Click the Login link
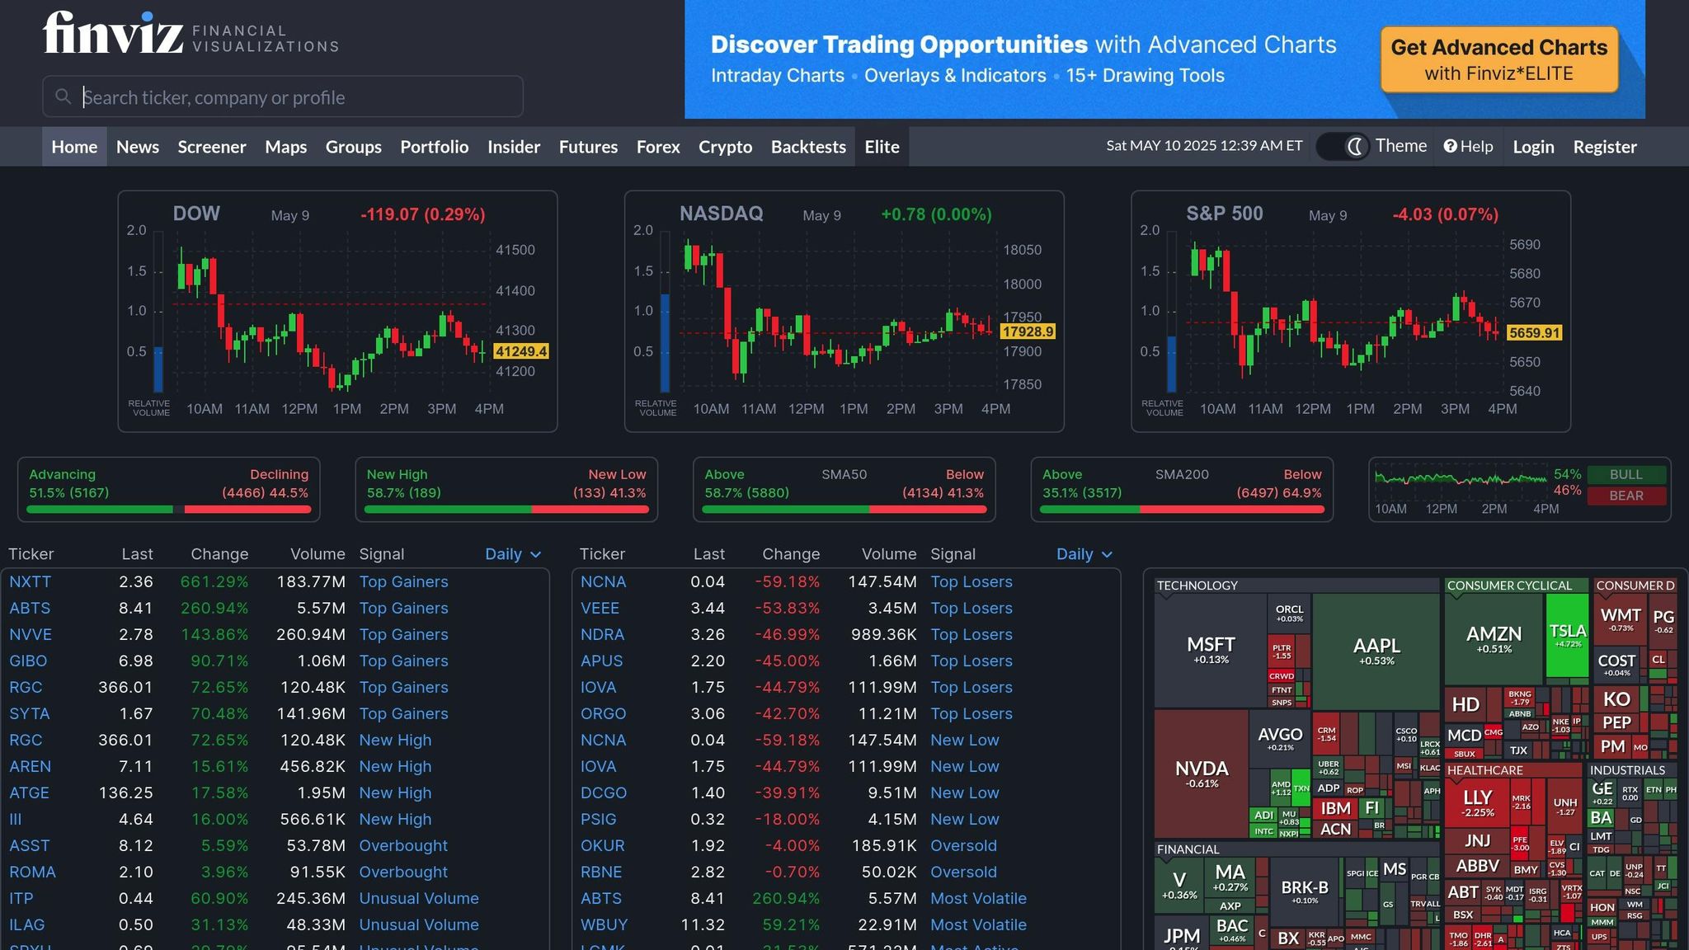This screenshot has height=950, width=1689. click(x=1533, y=147)
